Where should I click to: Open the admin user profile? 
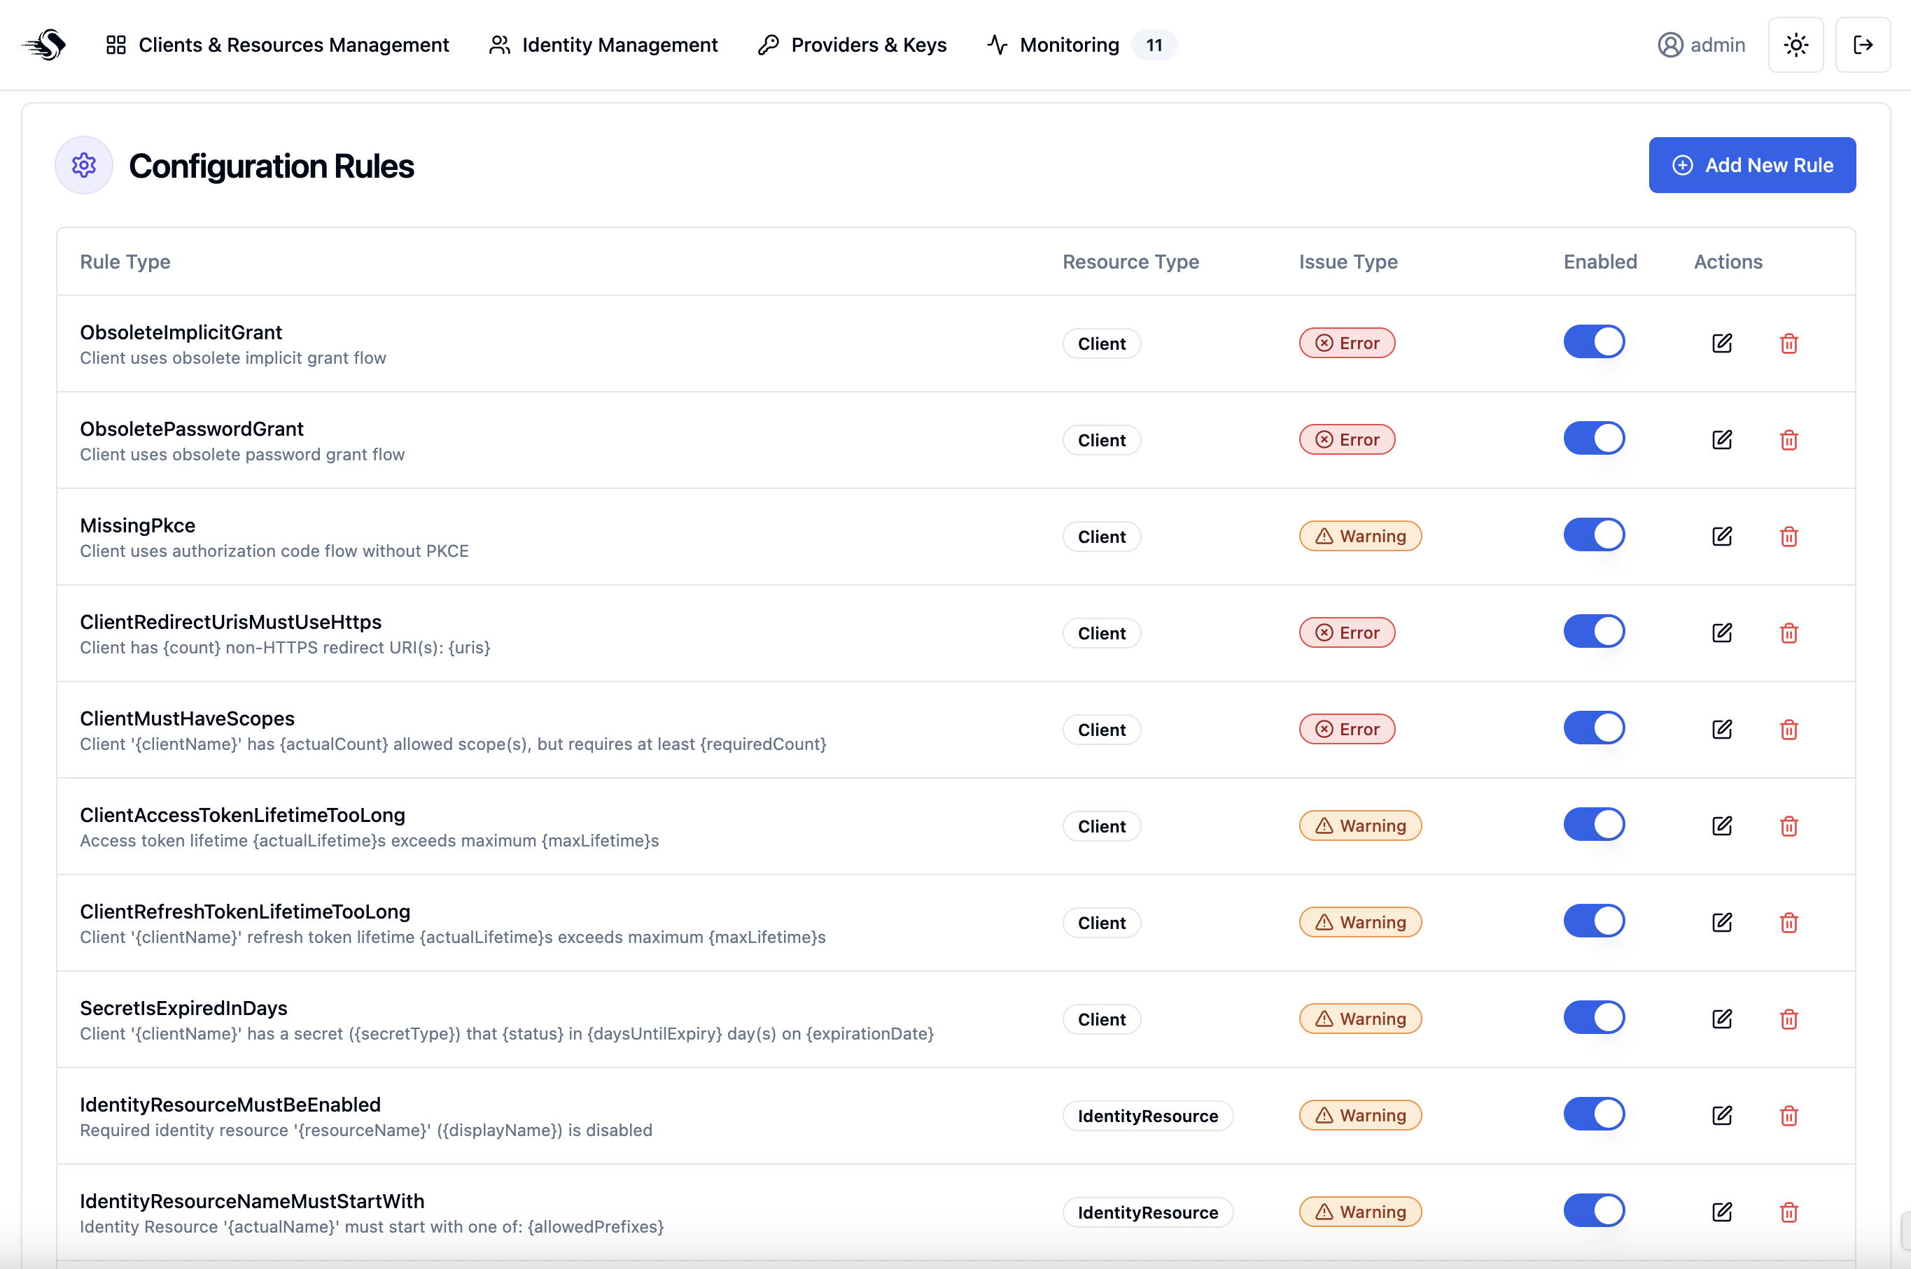(x=1701, y=45)
